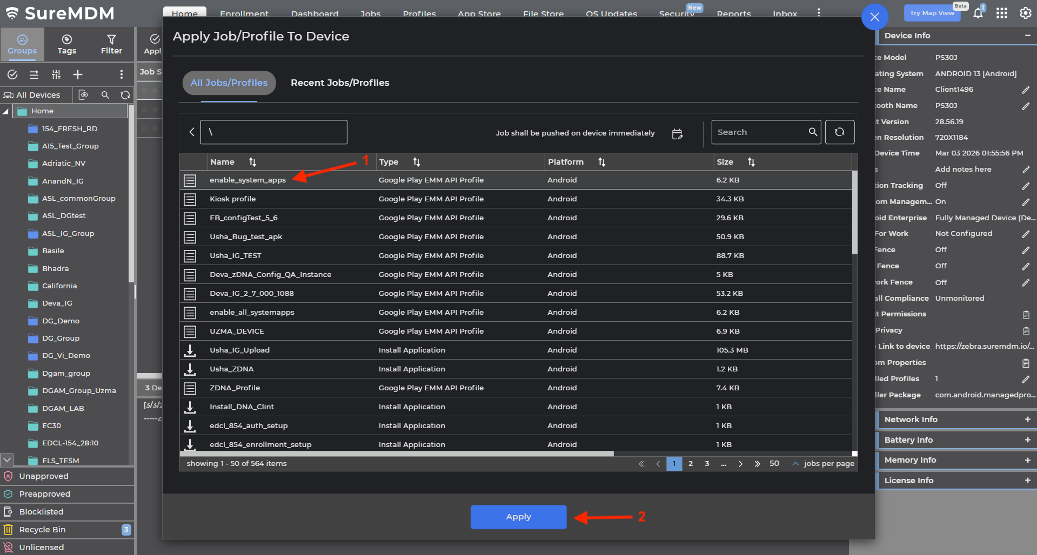Select the enable_system_apps profile row
Viewport: 1037px width, 555px height.
point(247,180)
